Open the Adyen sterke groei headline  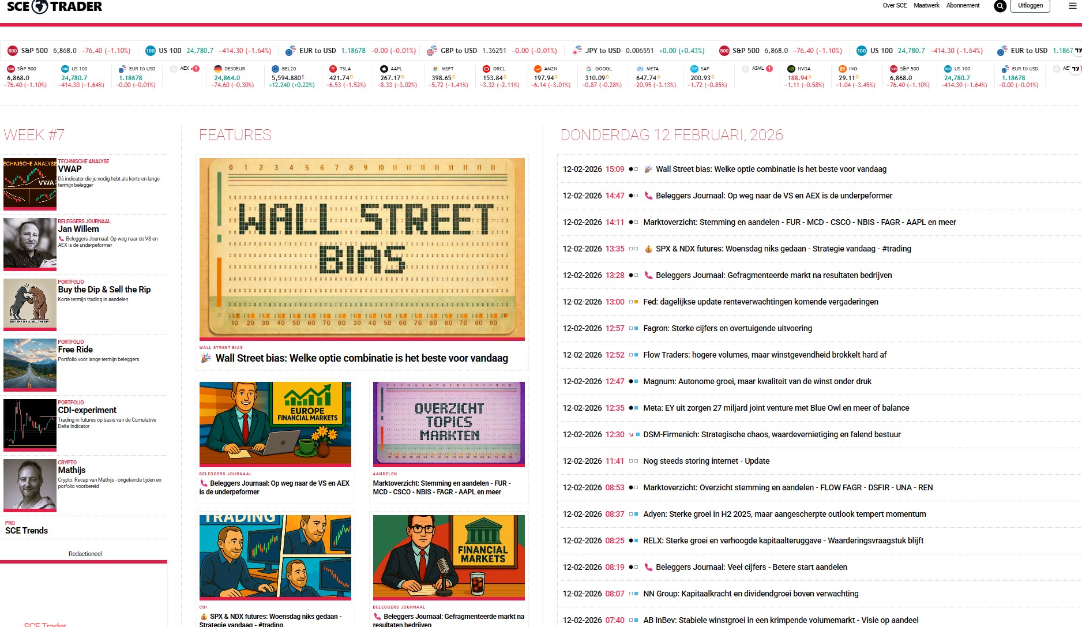coord(784,514)
